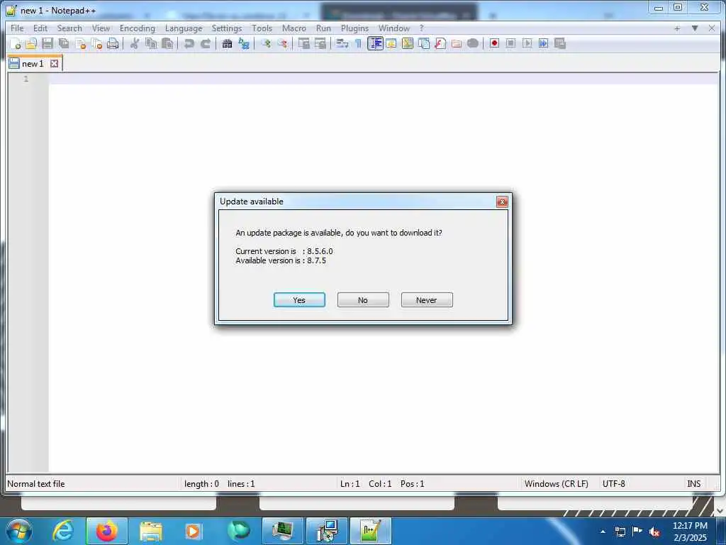Click the plus button at menu bar right
This screenshot has height=545, width=726.
point(677,28)
